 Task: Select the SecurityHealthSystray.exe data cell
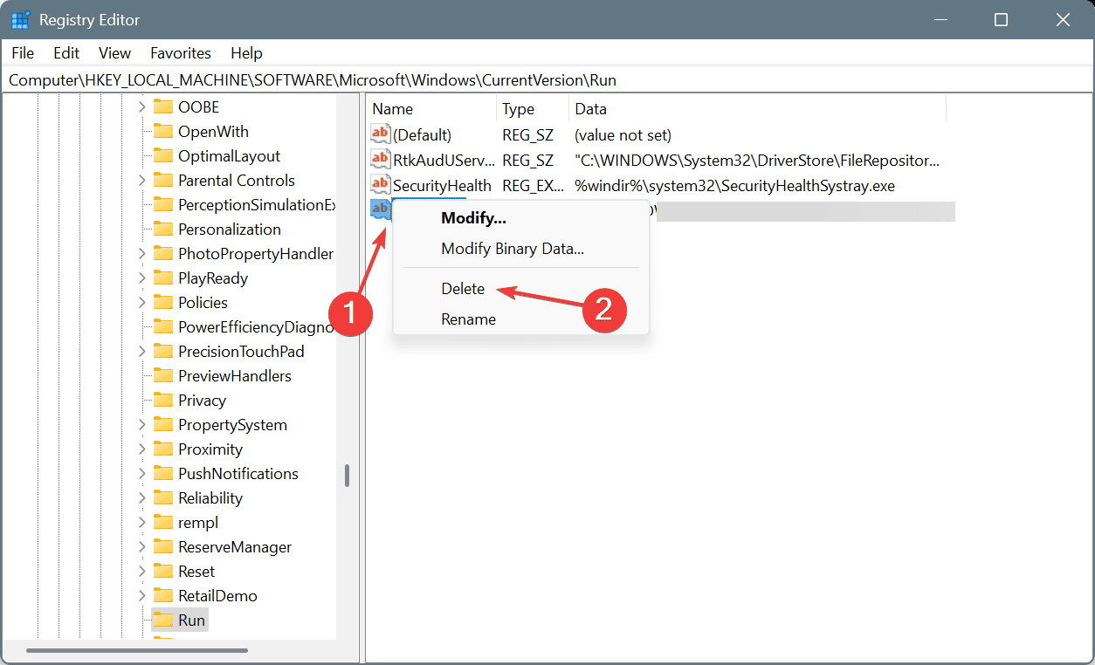pyautogui.click(x=734, y=186)
